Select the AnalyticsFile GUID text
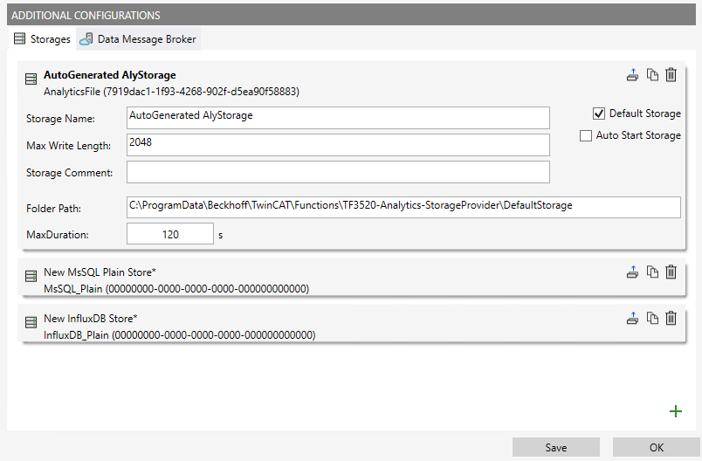The image size is (702, 461). (171, 92)
